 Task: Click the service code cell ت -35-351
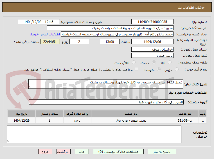[x=185, y=121]
